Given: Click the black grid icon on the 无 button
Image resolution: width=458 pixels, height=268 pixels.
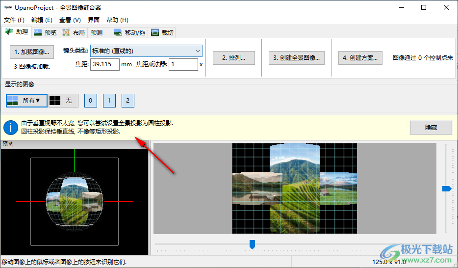Looking at the screenshot, I should point(55,101).
